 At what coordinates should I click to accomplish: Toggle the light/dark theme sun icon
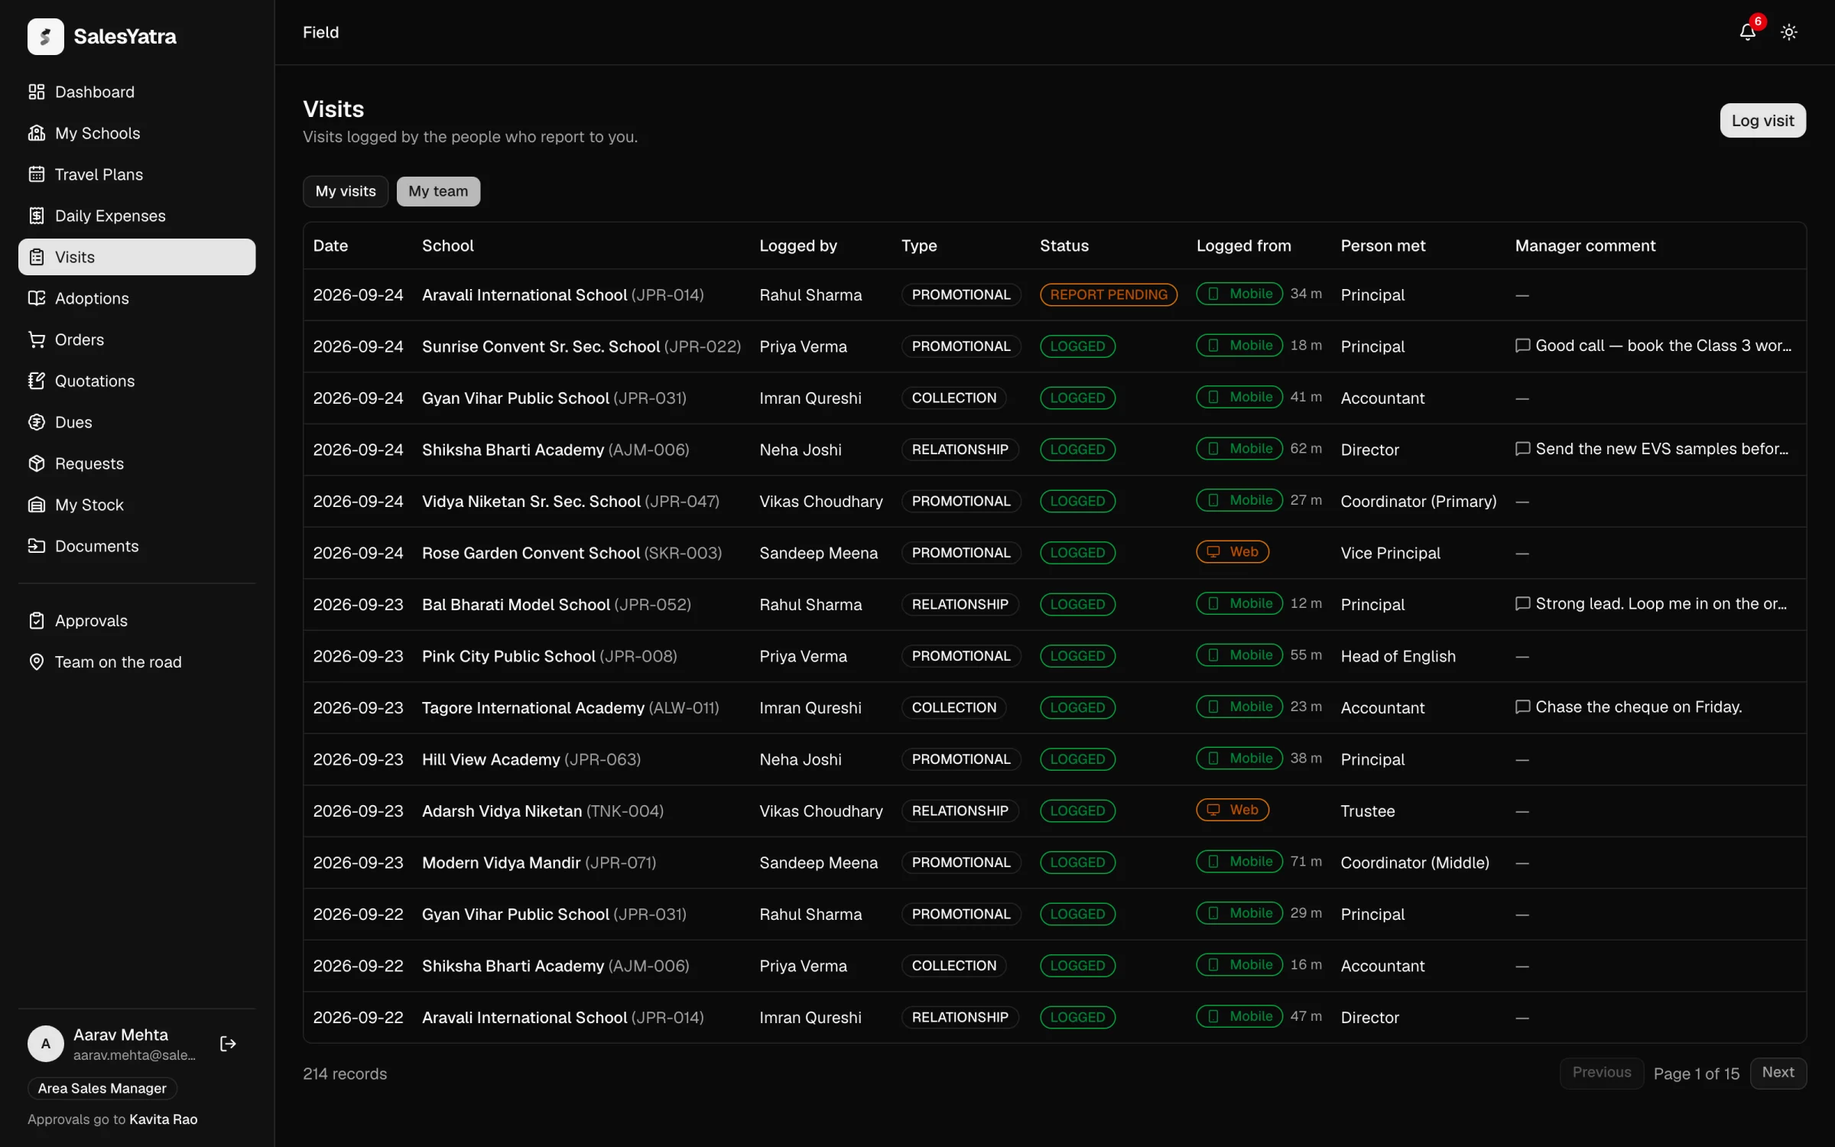(1788, 32)
